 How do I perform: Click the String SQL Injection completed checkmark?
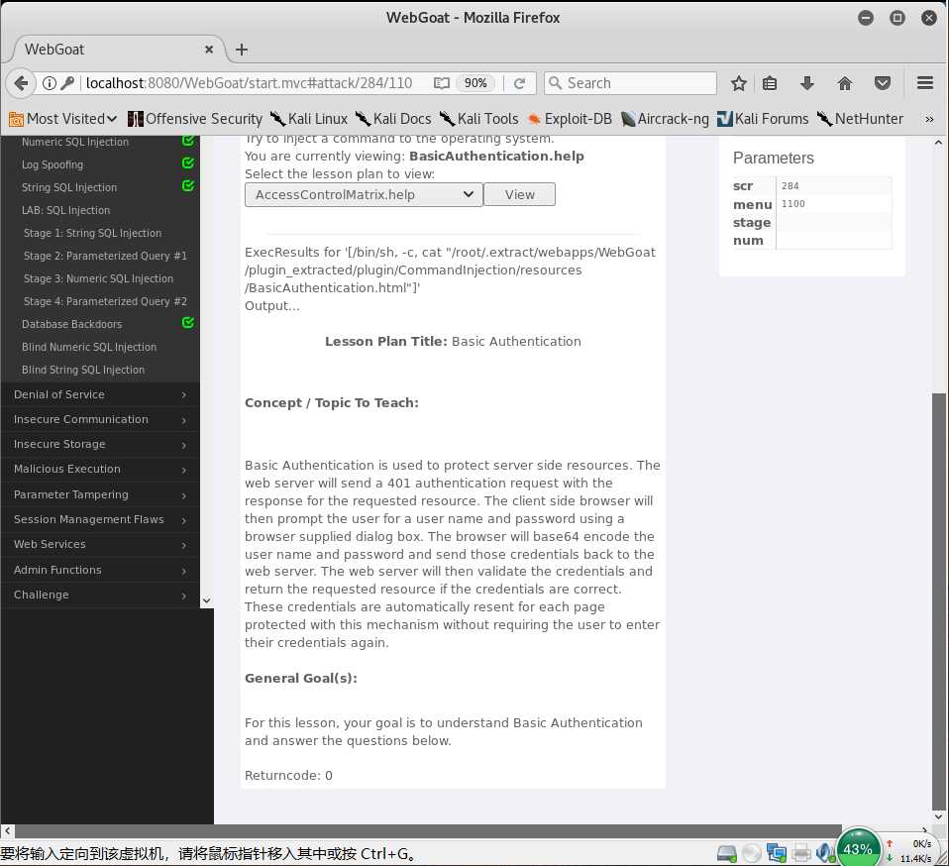[188, 186]
